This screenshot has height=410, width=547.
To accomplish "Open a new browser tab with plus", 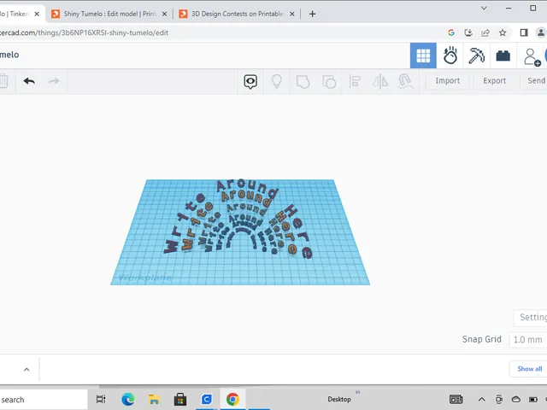I will 312,14.
